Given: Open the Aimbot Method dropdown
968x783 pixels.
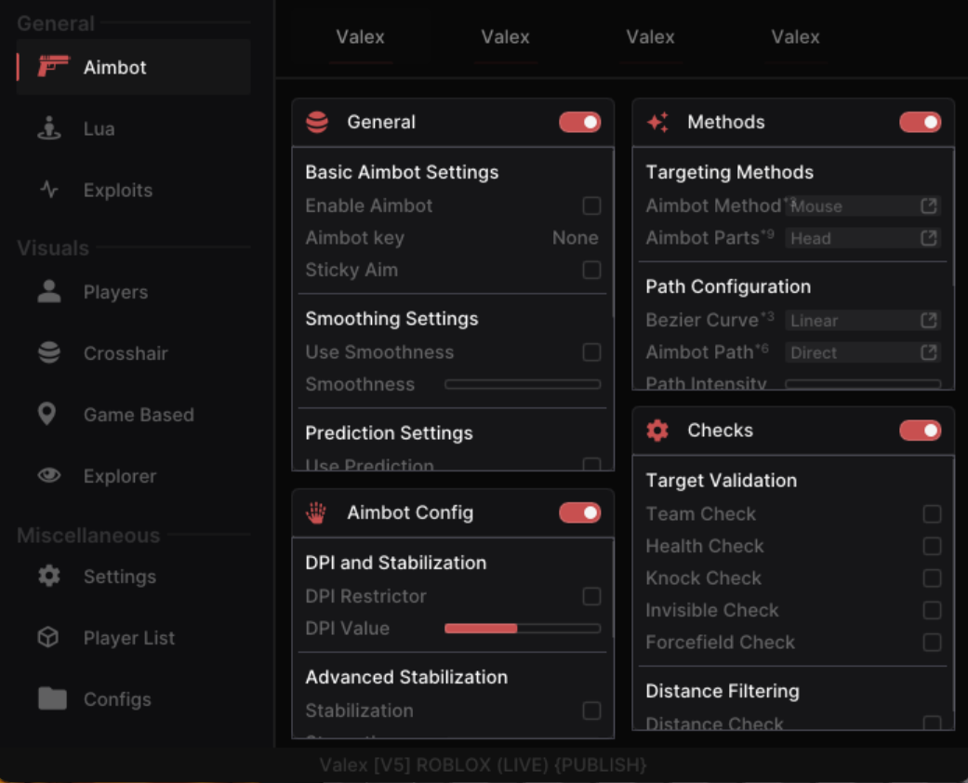Looking at the screenshot, I should coord(863,206).
